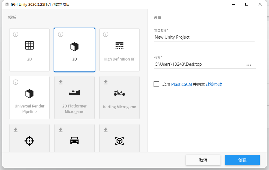Edit the project name field
This screenshot has width=269, height=170.
204,37
